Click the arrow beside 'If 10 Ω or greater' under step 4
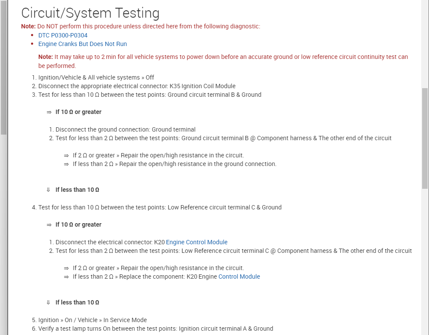 point(49,224)
